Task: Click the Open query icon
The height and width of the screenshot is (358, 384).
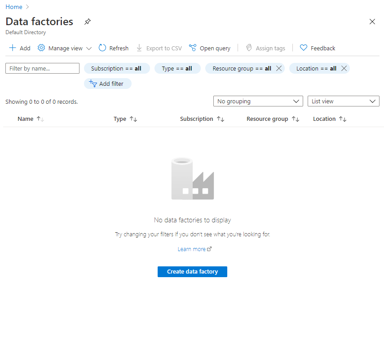Action: [193, 48]
